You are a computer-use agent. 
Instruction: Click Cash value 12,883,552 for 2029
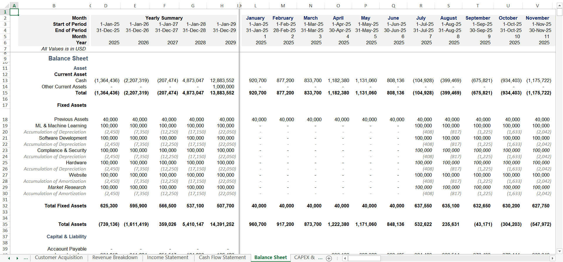click(222, 81)
